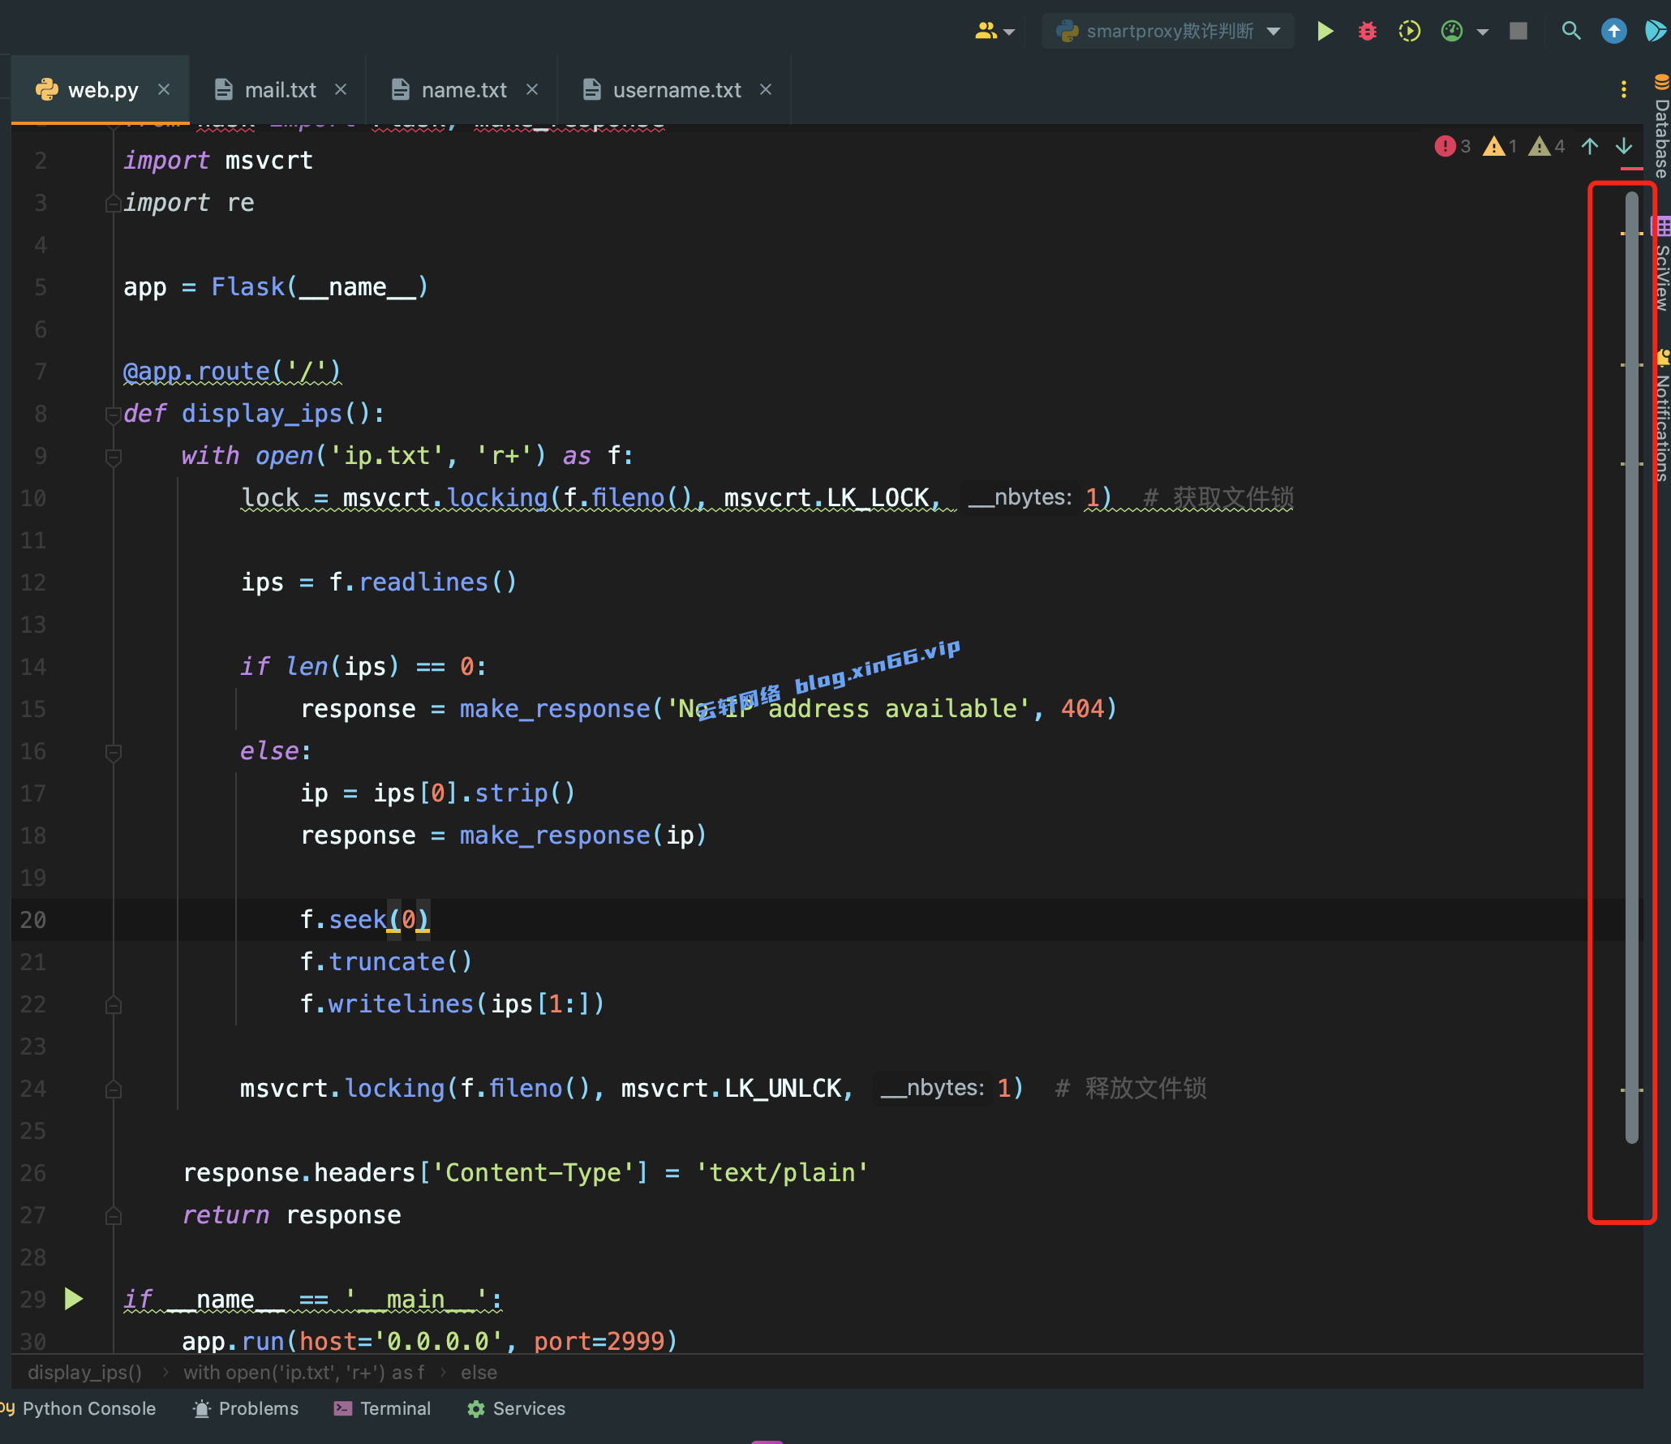Click msvcrt.LK_UNLCK on line 24
The width and height of the screenshot is (1671, 1444).
click(x=731, y=1089)
